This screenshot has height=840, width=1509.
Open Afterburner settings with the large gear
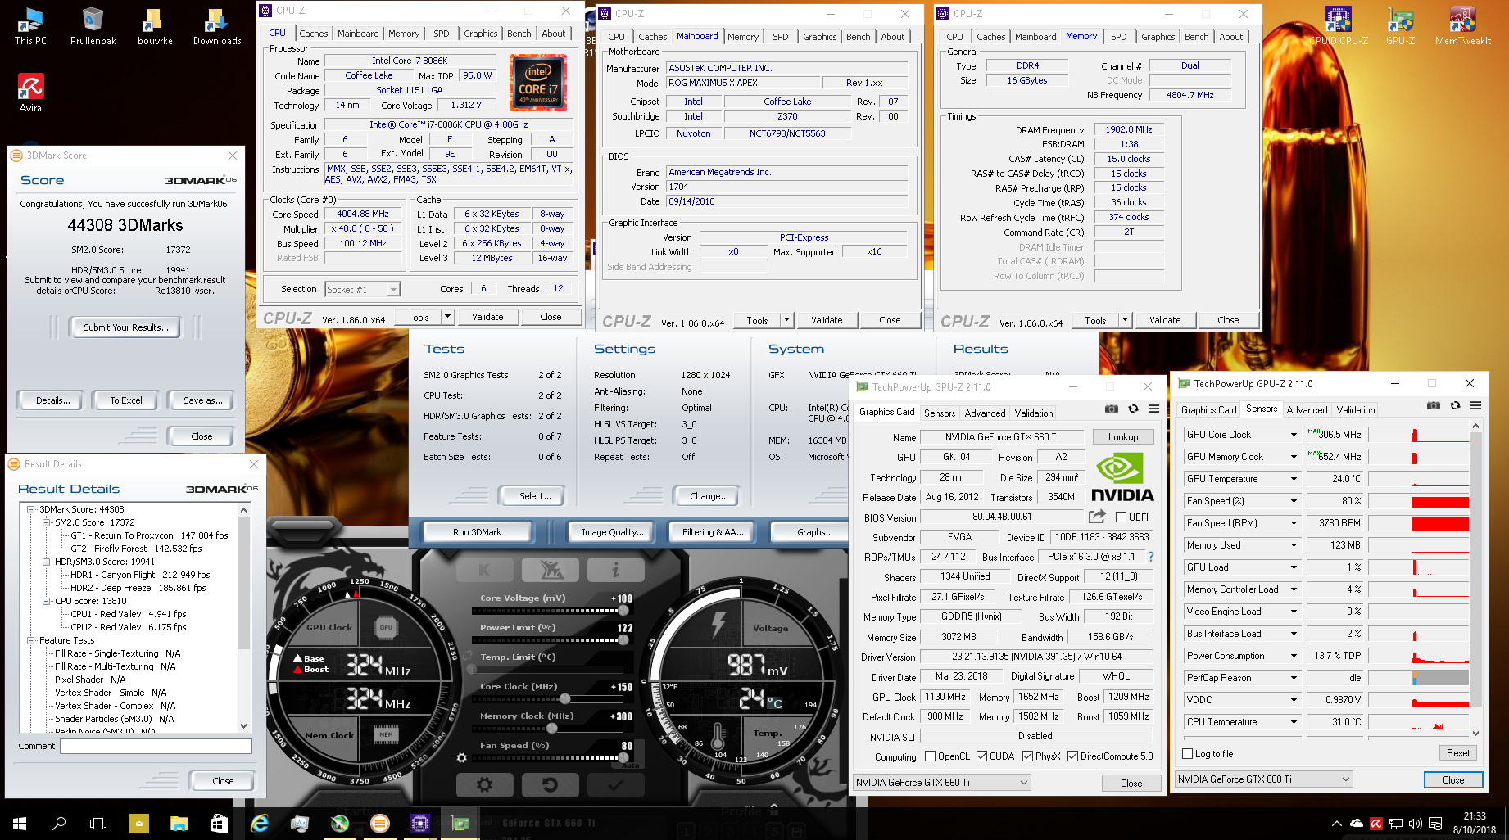click(484, 785)
